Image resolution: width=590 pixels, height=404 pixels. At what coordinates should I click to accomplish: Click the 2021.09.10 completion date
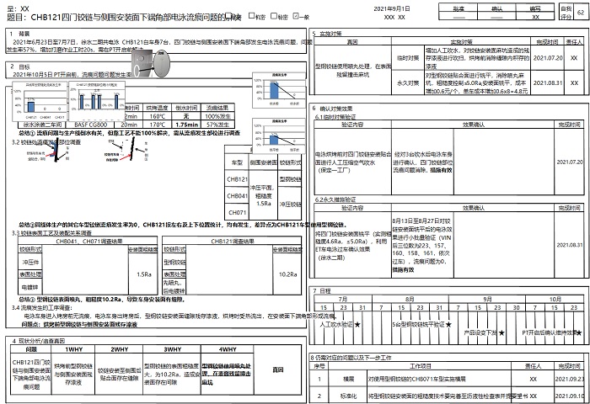point(570,396)
